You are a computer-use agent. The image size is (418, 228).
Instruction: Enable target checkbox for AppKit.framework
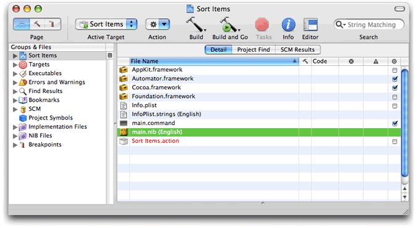coord(395,70)
